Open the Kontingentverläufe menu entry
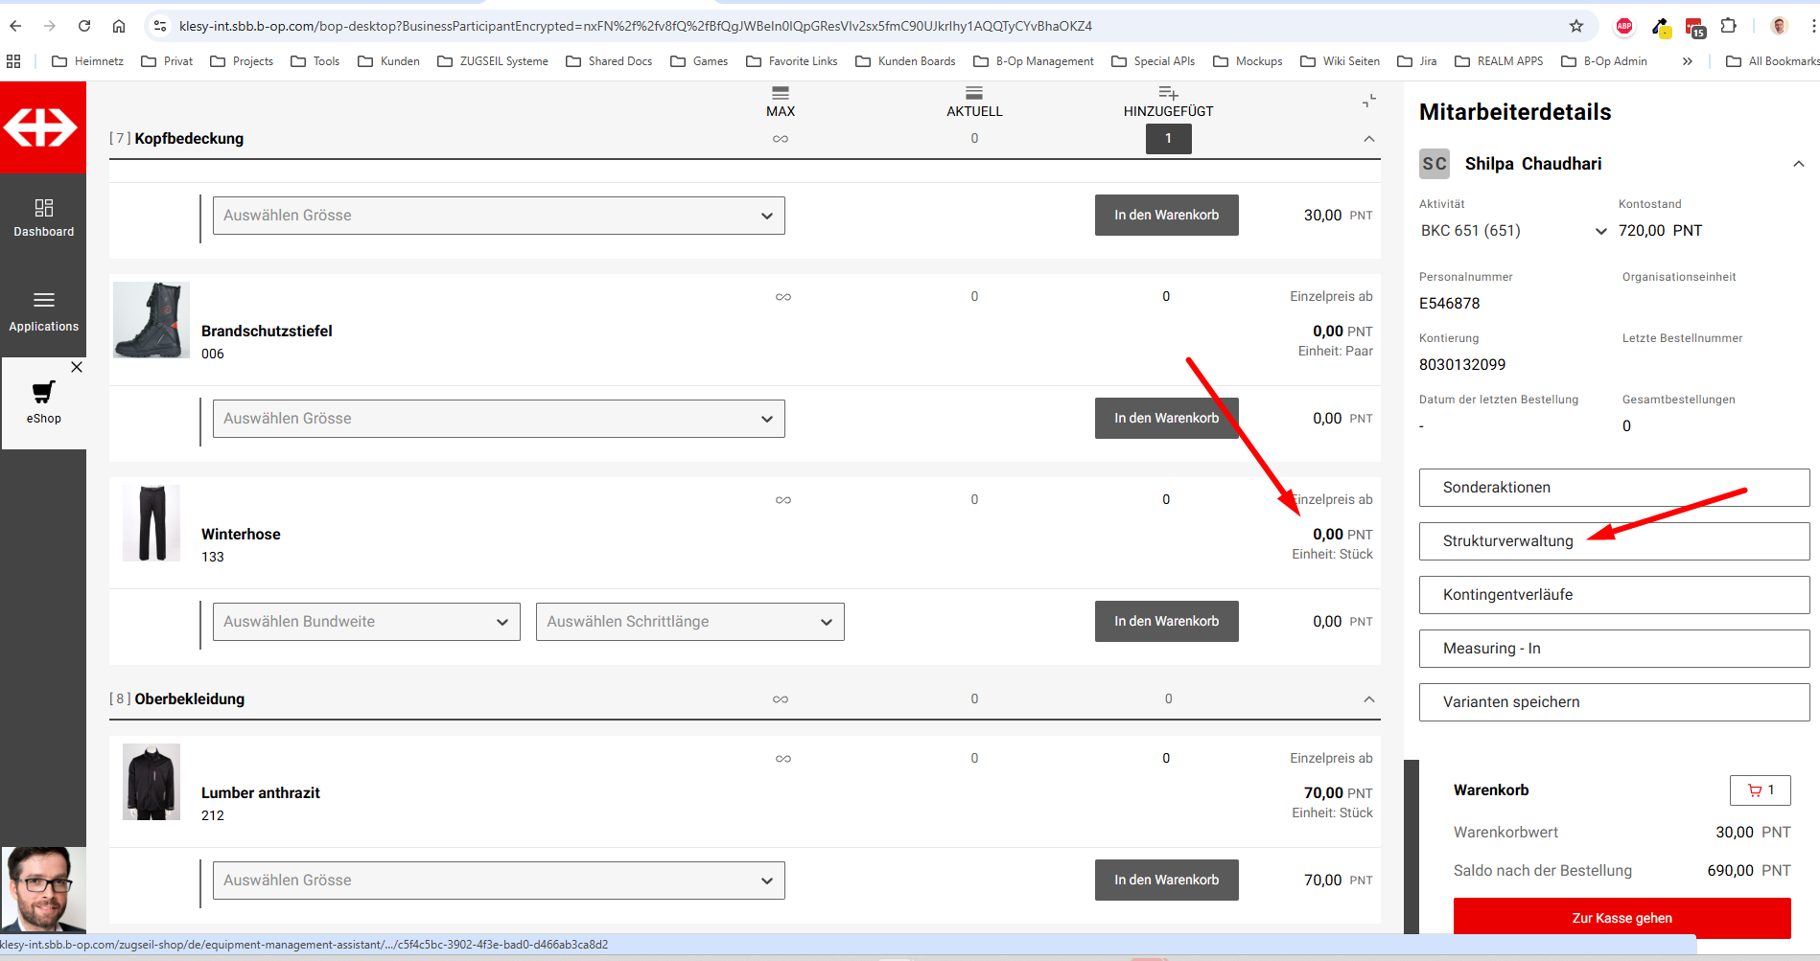This screenshot has width=1820, height=961. coord(1614,595)
